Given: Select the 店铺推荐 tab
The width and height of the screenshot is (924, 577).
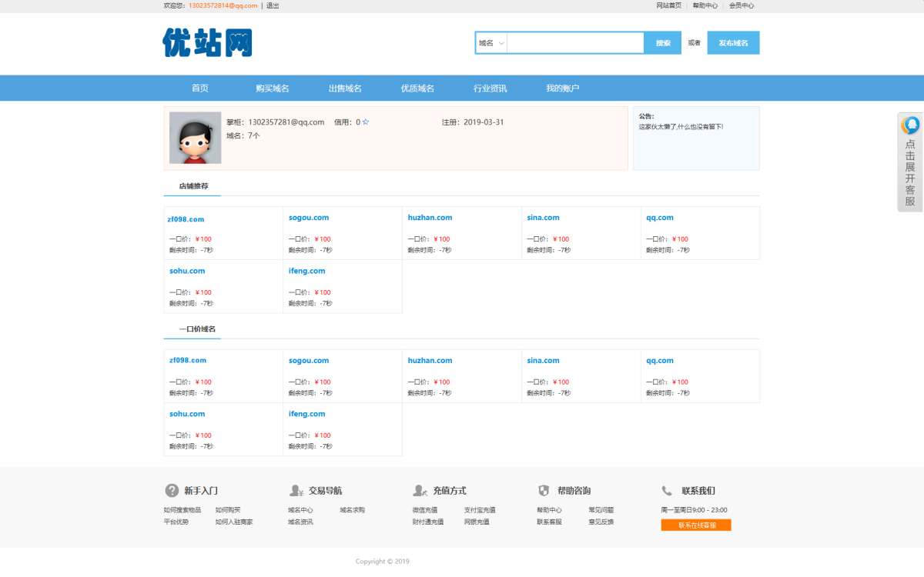Looking at the screenshot, I should tap(193, 186).
